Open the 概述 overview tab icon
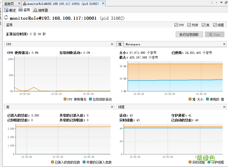The height and width of the screenshot is (167, 228). pos(7,10)
